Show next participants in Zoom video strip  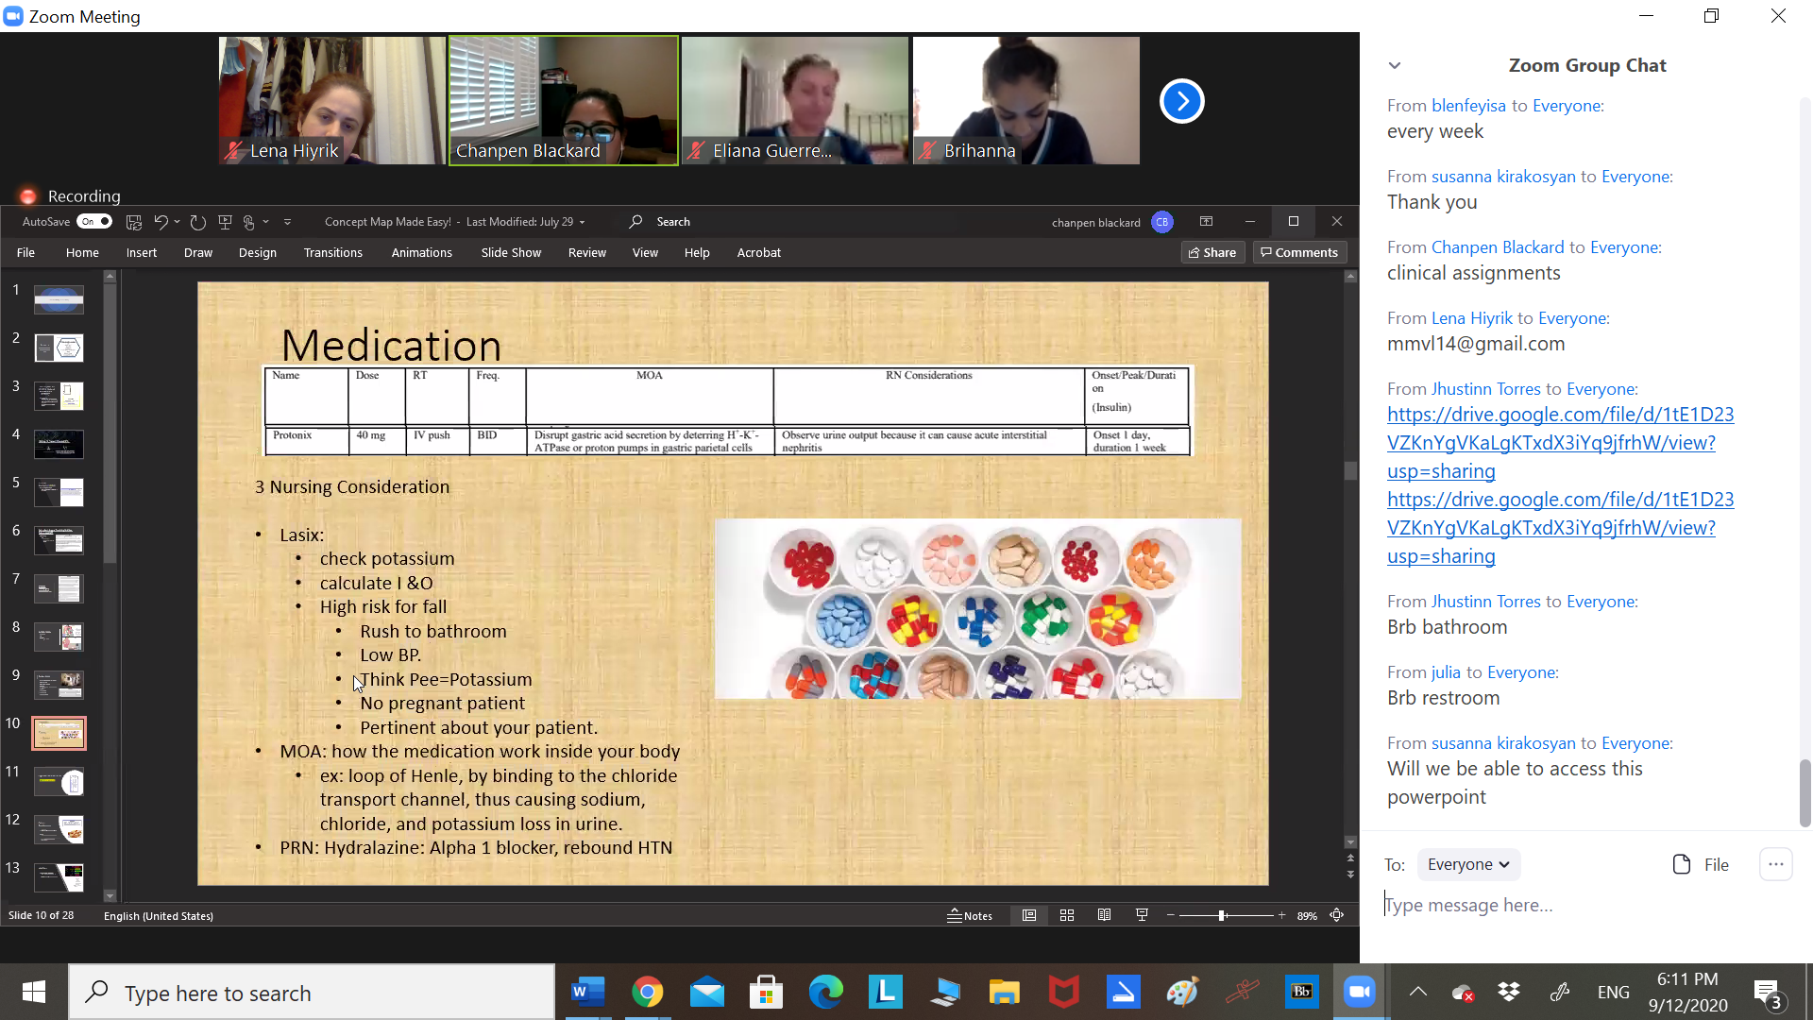point(1181,101)
